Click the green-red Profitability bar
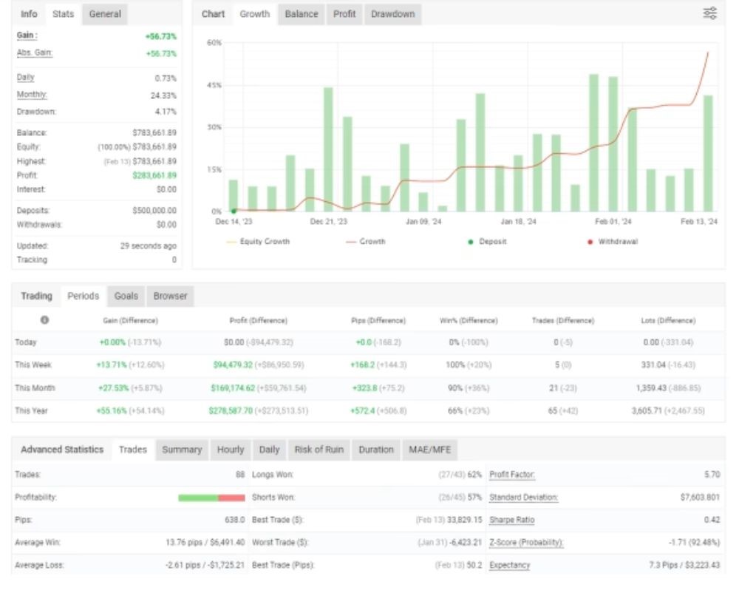 211,498
